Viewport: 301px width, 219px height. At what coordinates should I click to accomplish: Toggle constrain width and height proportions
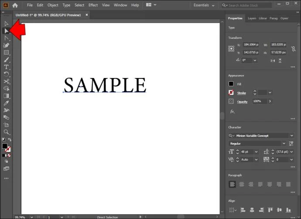293,48
